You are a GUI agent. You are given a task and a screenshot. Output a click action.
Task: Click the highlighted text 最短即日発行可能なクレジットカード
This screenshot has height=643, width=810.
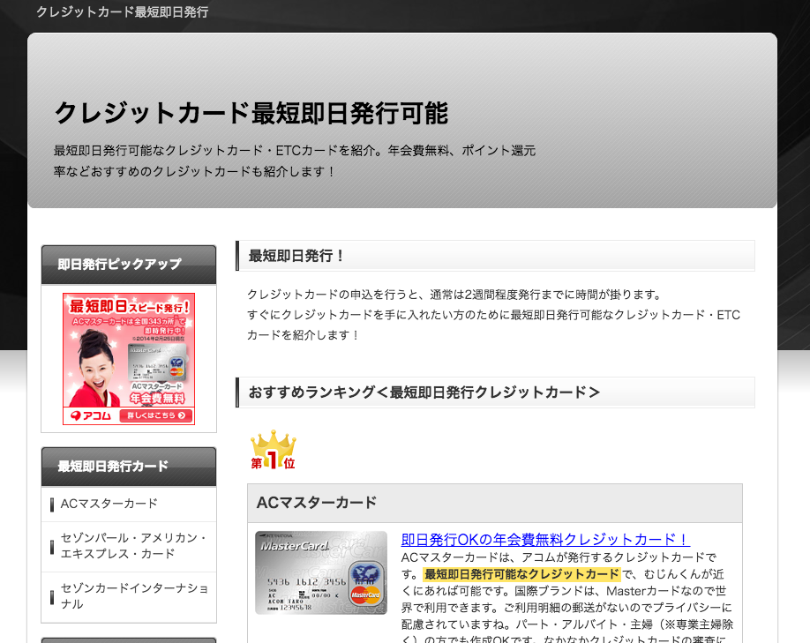point(521,574)
